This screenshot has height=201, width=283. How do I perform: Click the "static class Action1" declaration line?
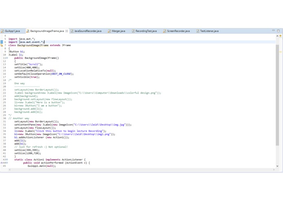tap(50, 159)
